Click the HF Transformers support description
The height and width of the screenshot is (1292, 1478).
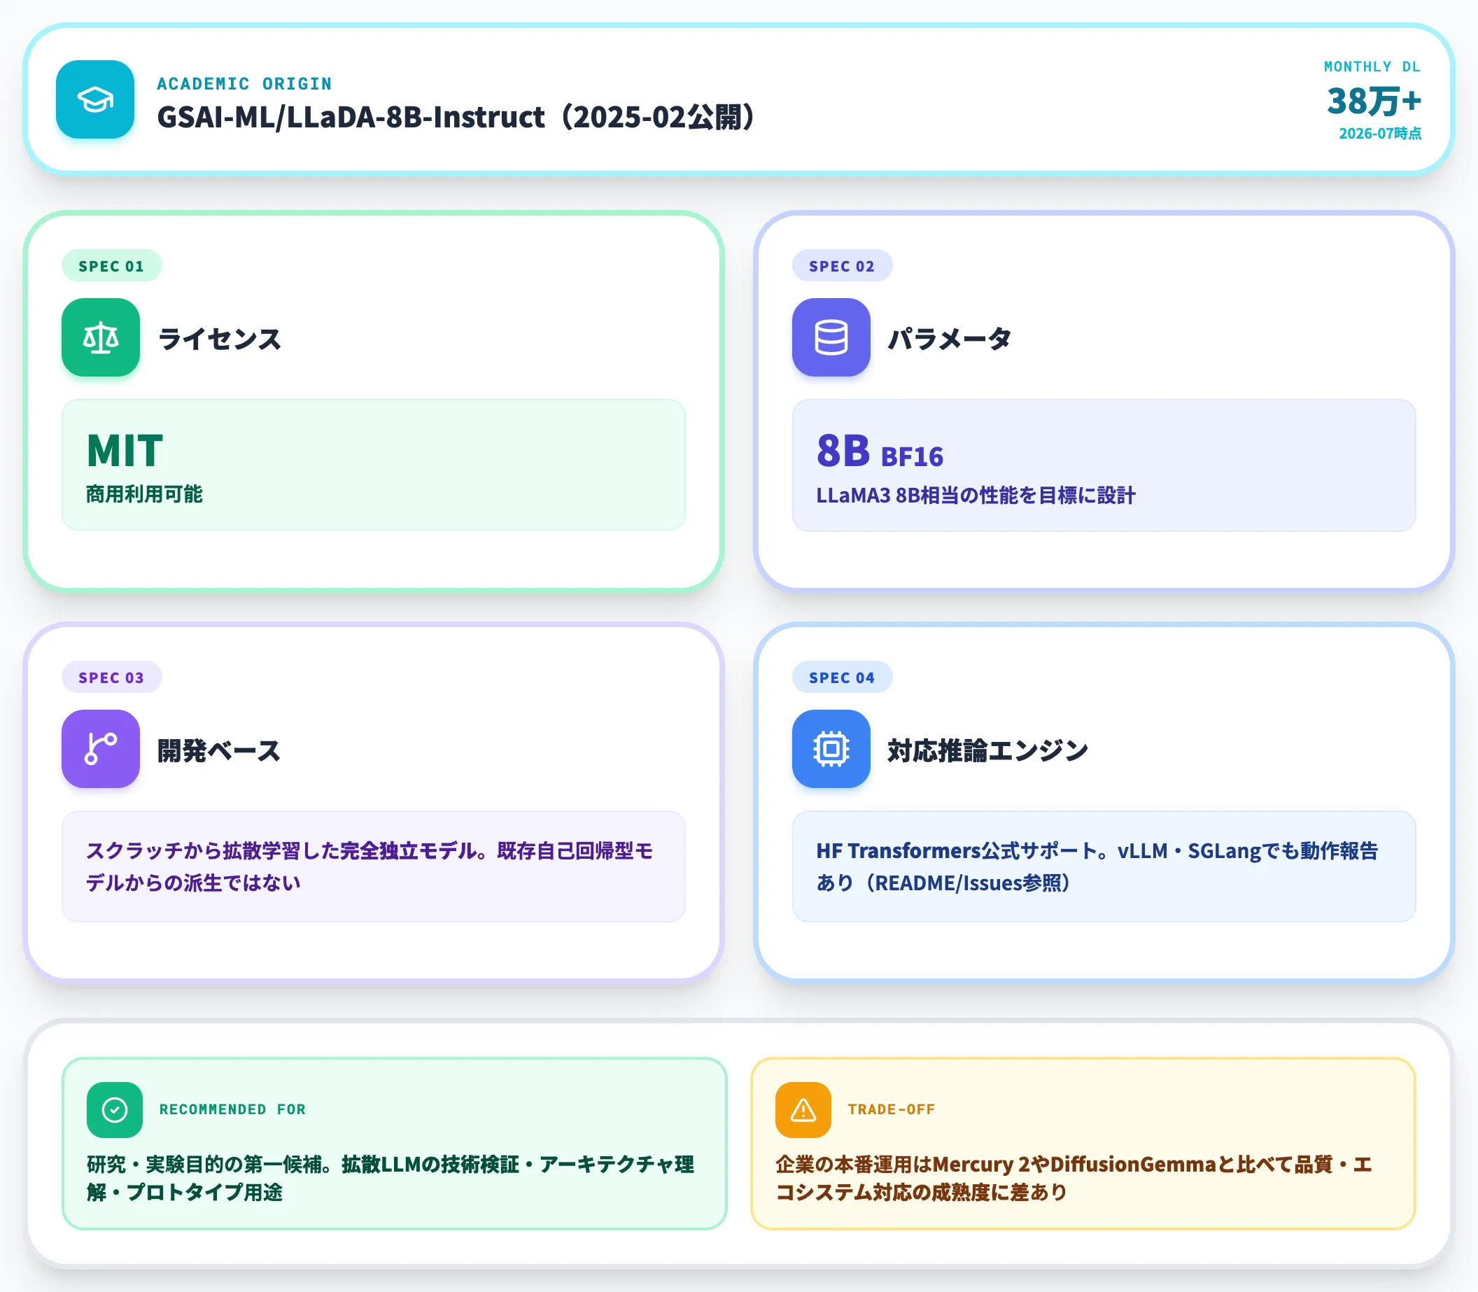pyautogui.click(x=1097, y=866)
